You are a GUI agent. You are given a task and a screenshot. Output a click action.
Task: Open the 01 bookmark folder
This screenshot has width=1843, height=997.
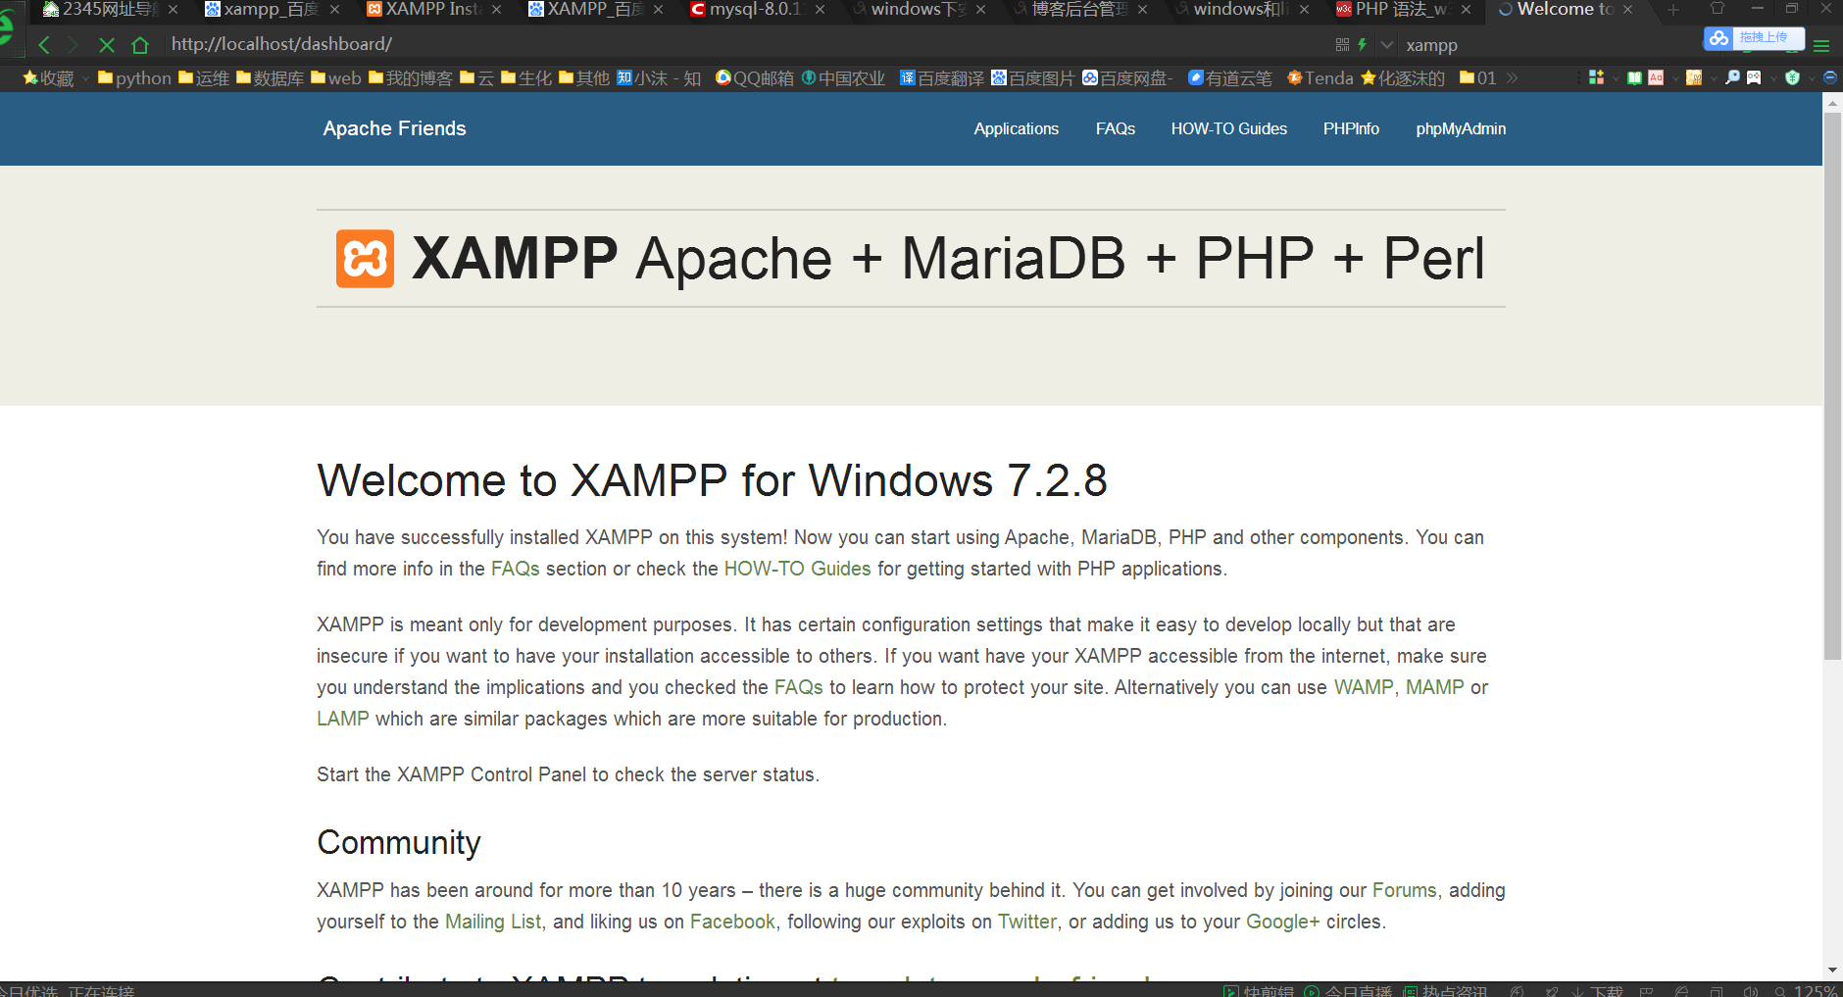[1478, 77]
